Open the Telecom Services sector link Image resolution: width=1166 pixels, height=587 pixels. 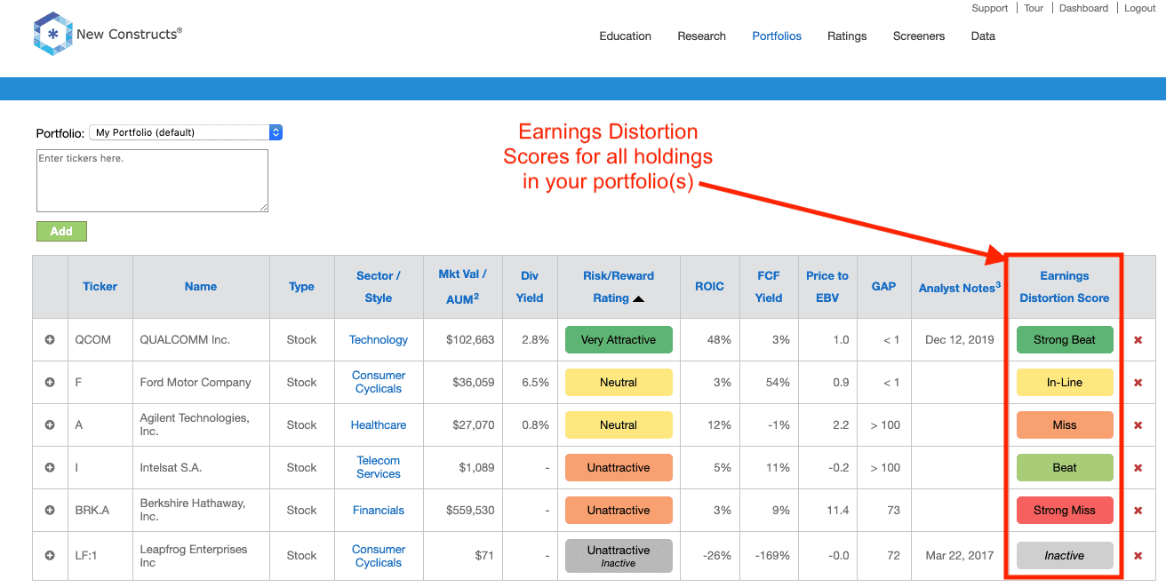coord(379,468)
